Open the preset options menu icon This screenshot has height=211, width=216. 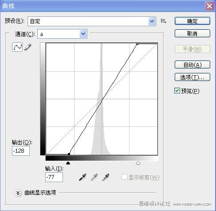click(163, 21)
